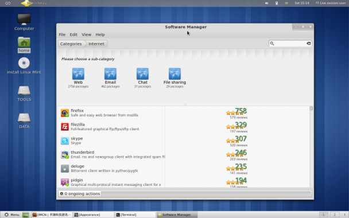Screen dimensions: 349x218
Task: Click the network icon in top panel
Action: point(277,3)
